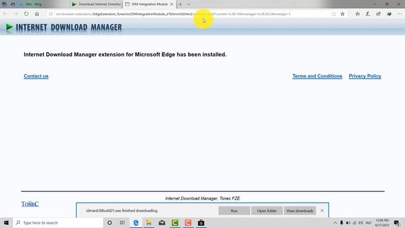The height and width of the screenshot is (228, 405).
Task: Open the clock and calendar flyout
Action: click(382, 222)
